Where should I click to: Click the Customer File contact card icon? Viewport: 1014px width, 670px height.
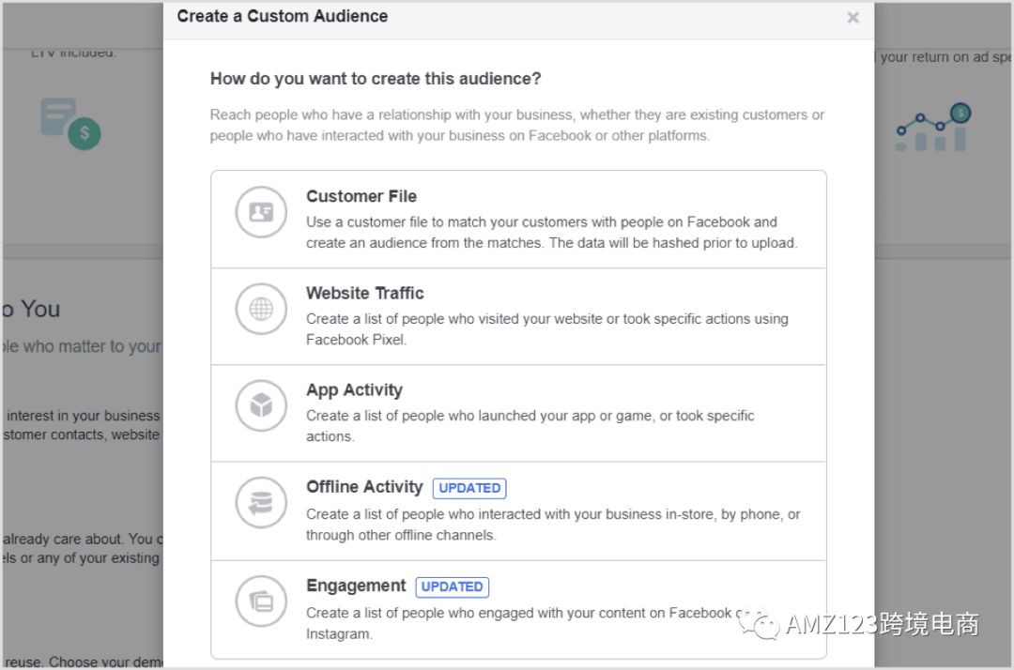click(260, 212)
